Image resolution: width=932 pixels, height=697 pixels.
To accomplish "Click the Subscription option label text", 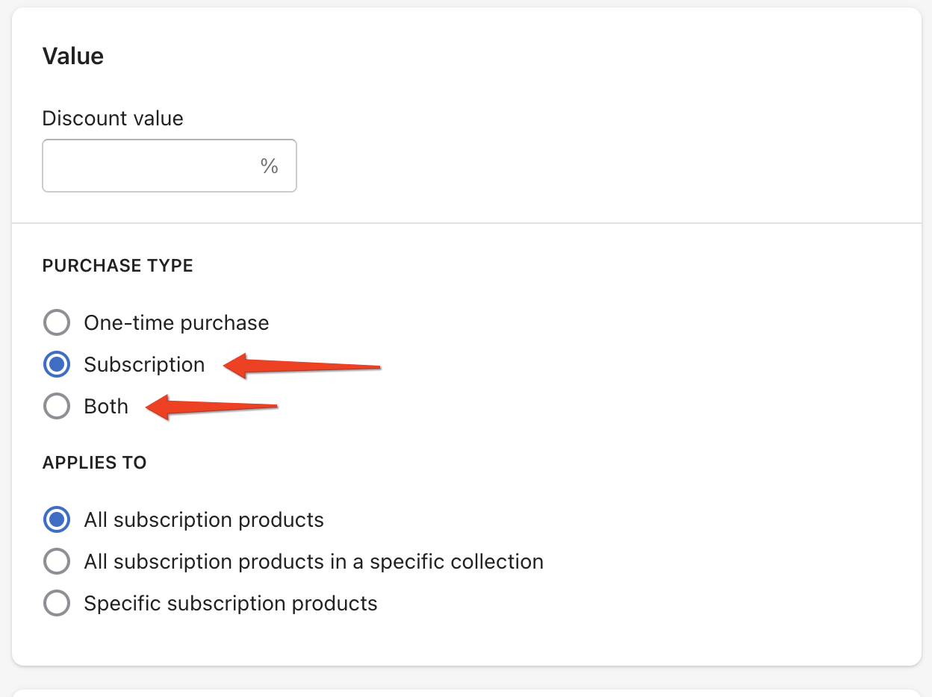I will point(143,364).
